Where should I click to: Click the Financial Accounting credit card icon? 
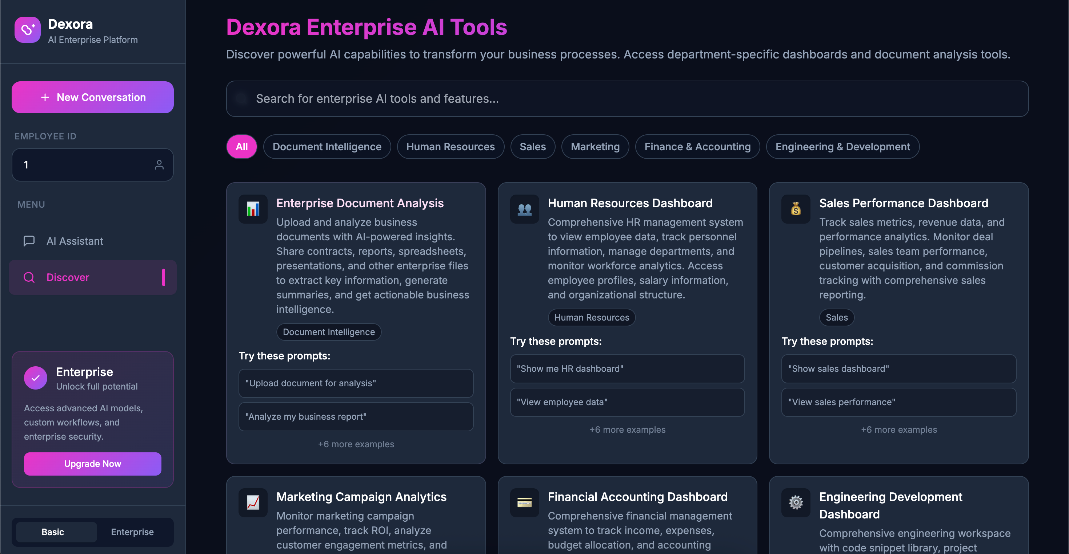click(x=524, y=502)
